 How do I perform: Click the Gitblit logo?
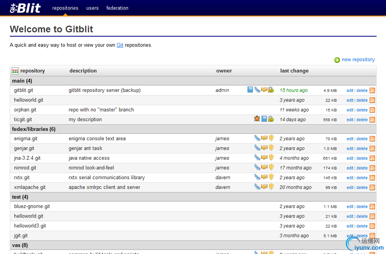coord(25,8)
